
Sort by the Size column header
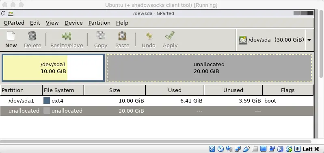tap(114, 90)
